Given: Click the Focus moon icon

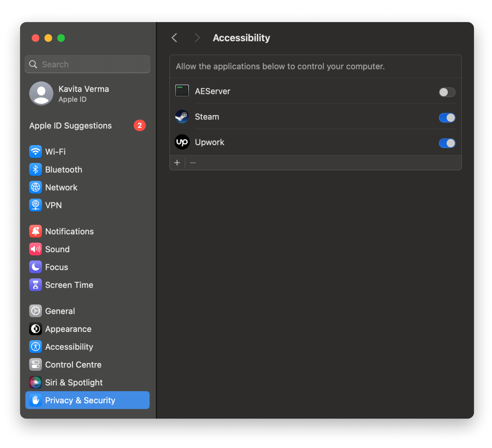Looking at the screenshot, I should 35,267.
